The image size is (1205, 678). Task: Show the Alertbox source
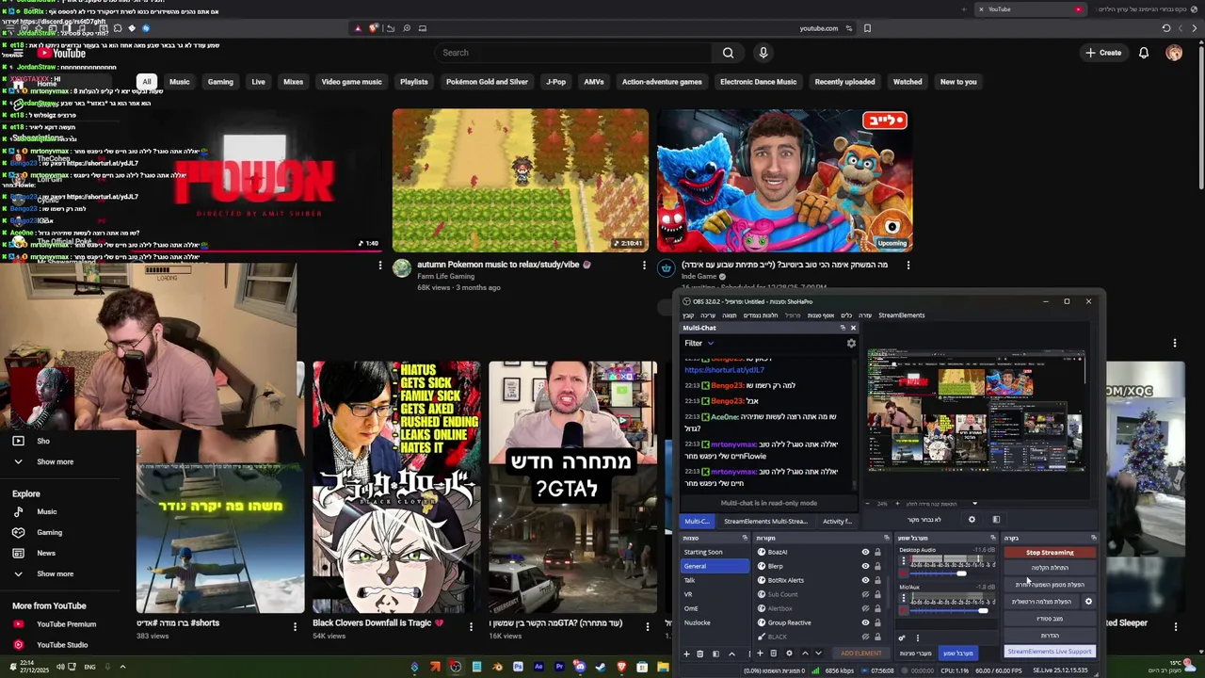tap(865, 608)
